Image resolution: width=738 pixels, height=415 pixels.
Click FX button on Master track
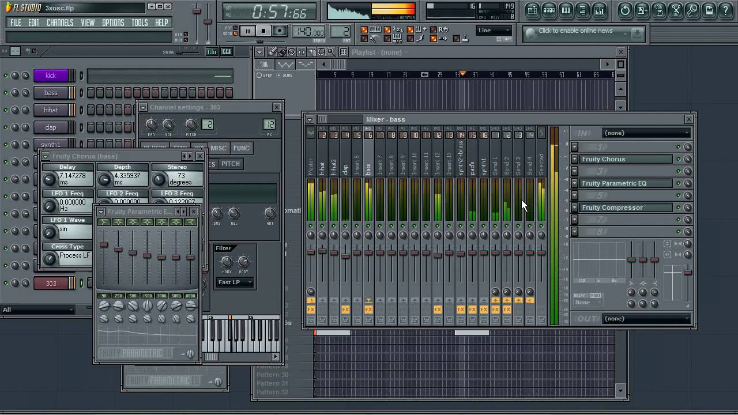[311, 310]
